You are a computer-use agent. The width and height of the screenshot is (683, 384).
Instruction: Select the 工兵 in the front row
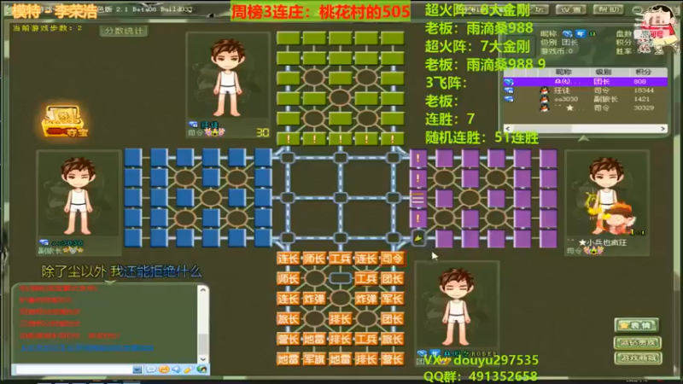pyautogui.click(x=340, y=259)
